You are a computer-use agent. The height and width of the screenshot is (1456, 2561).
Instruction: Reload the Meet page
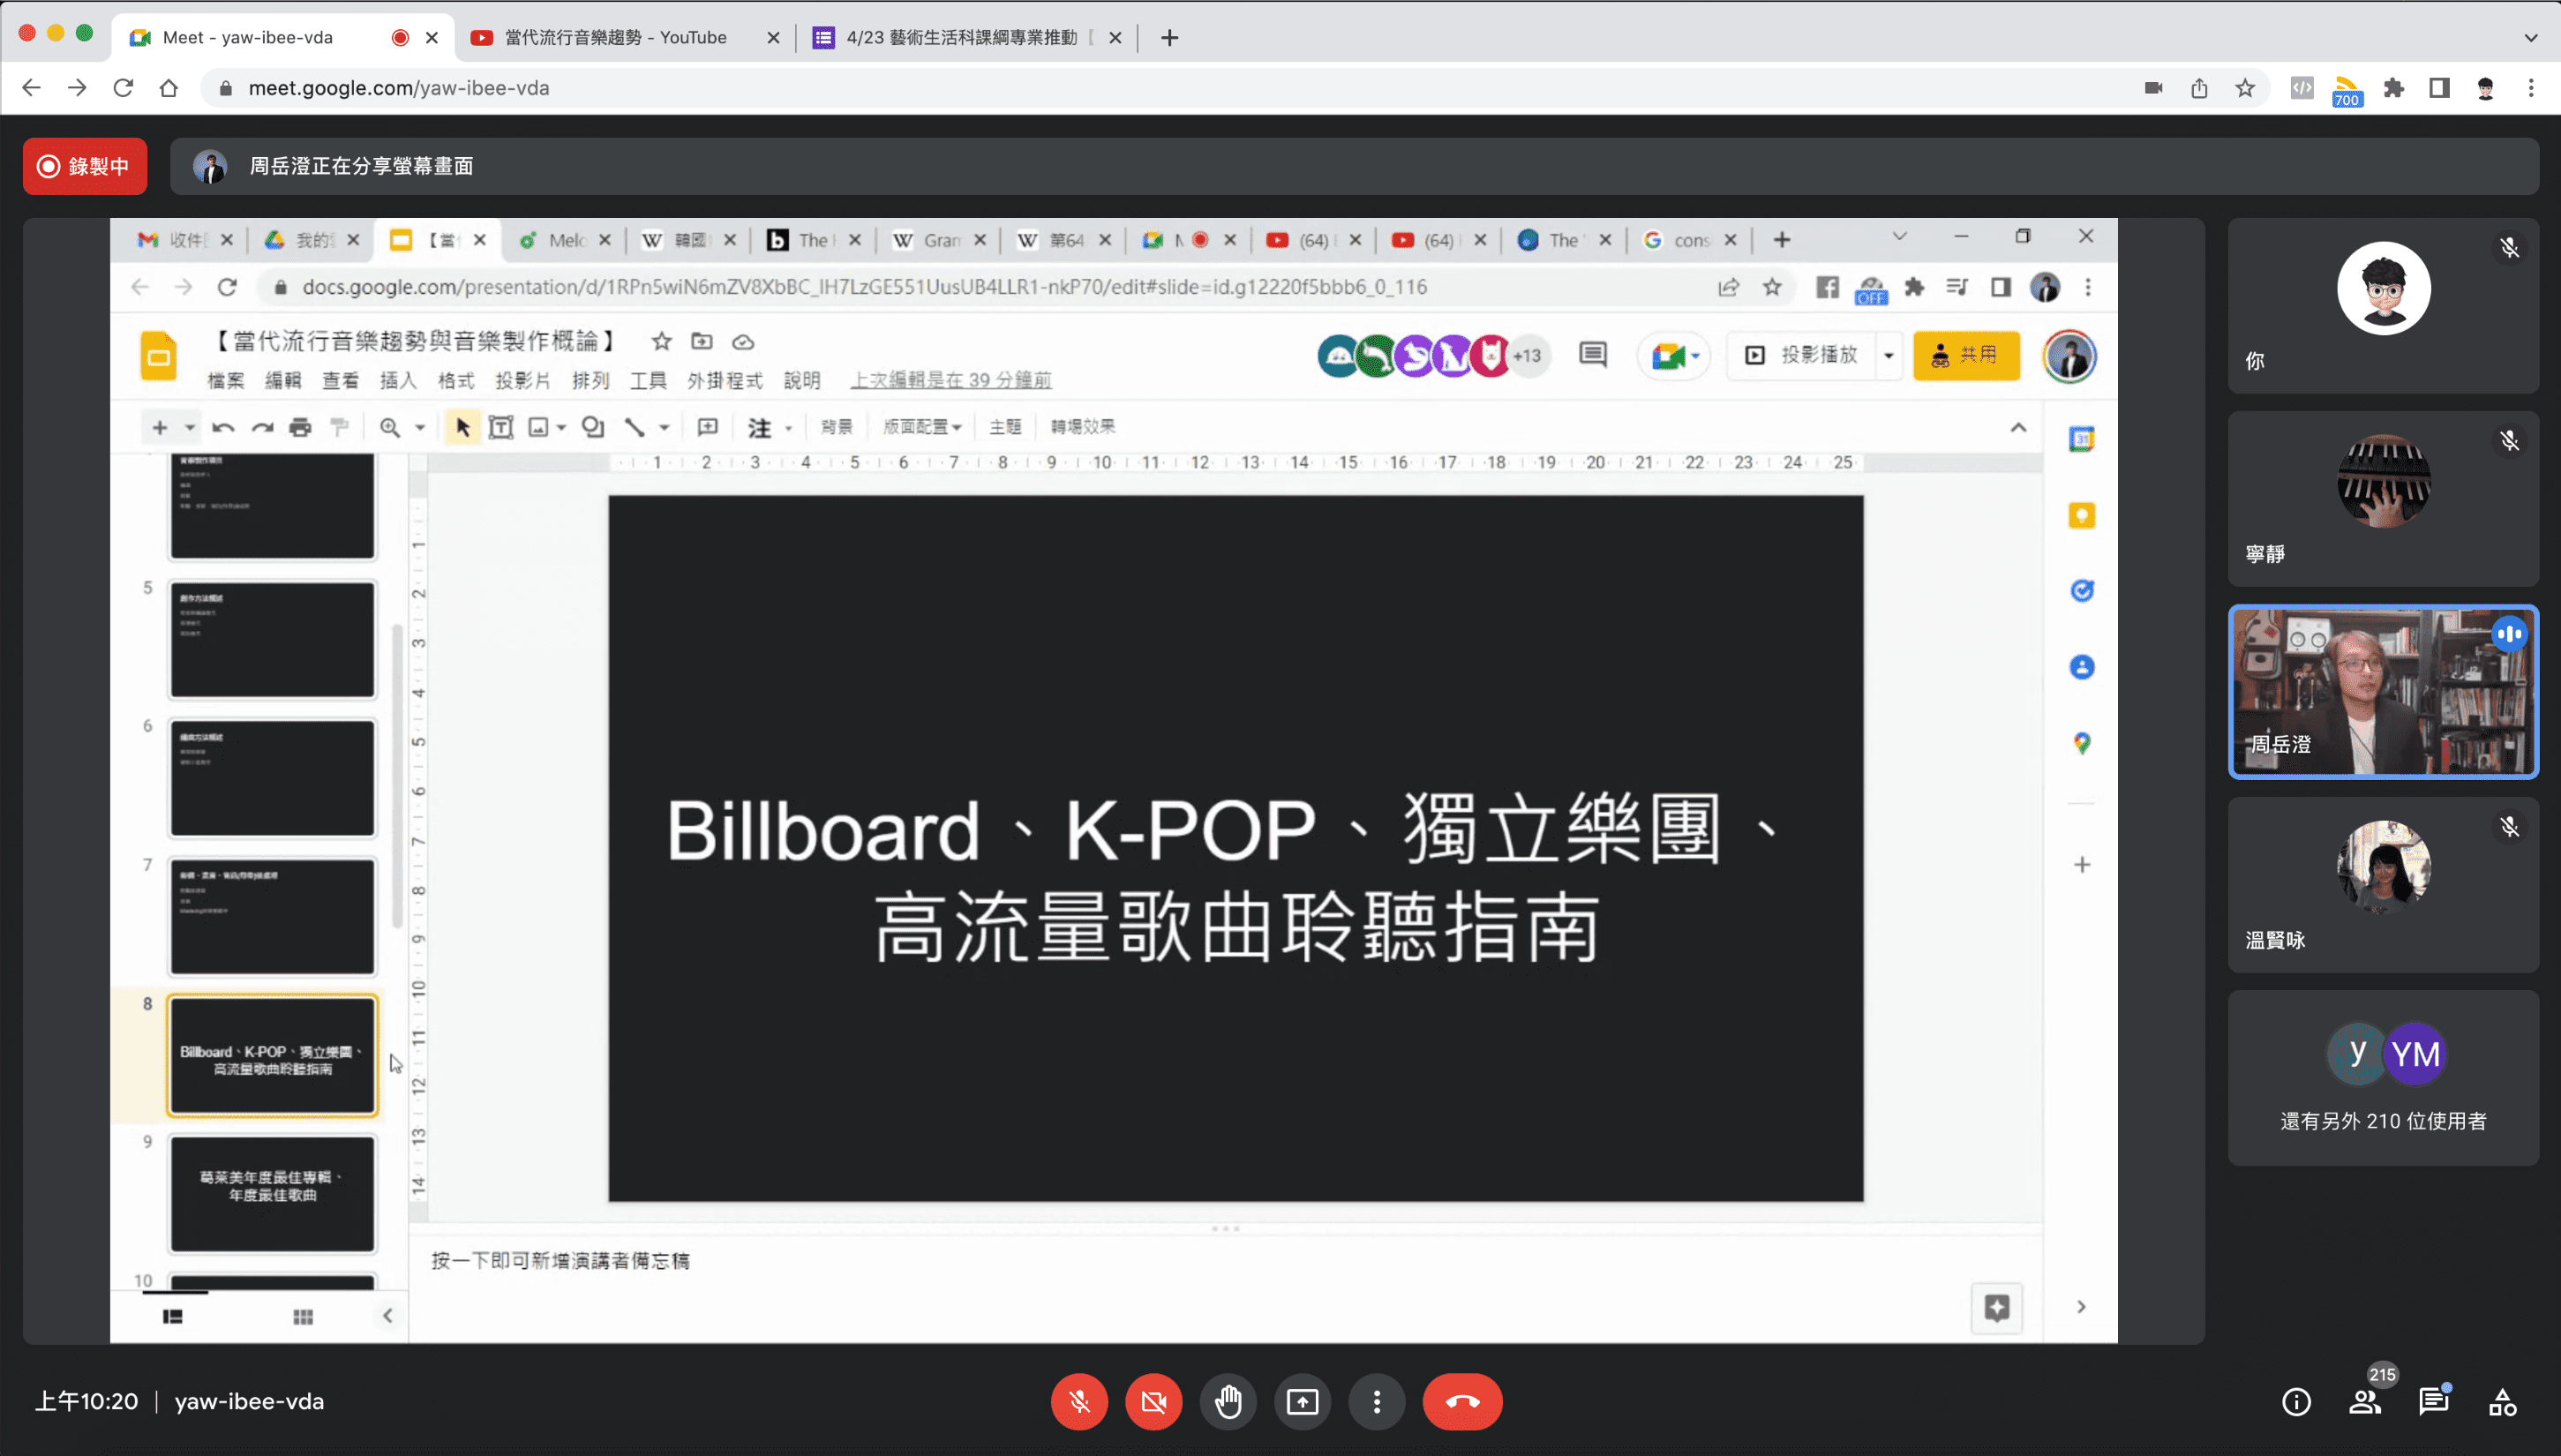(x=123, y=88)
